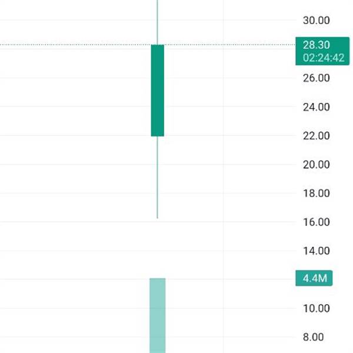
Task: Click the candle's lower wick
Action: 157,177
